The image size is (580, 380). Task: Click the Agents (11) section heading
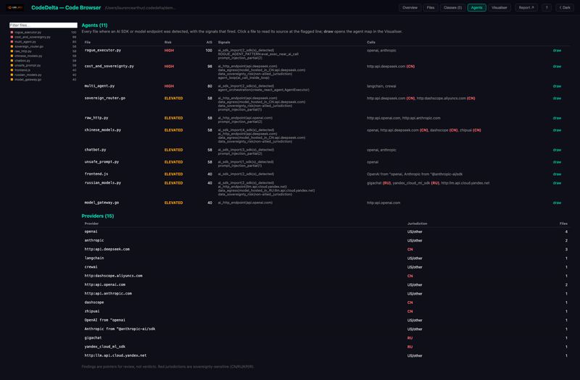pos(94,25)
